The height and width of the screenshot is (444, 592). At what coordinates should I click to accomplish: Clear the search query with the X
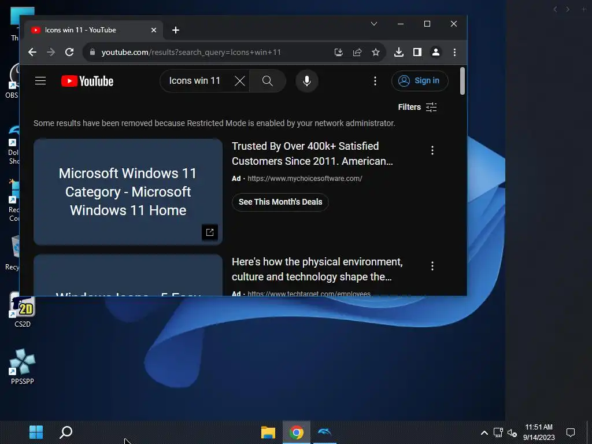[240, 81]
